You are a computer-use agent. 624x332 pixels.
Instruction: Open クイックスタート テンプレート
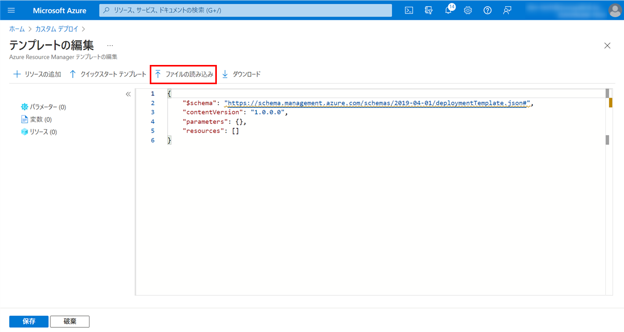coord(108,74)
